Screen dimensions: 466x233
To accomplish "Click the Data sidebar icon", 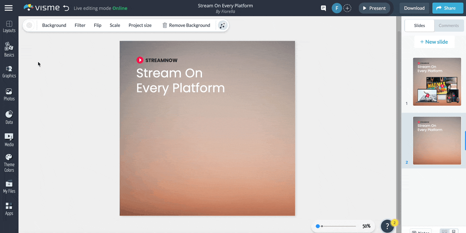I will click(x=9, y=116).
